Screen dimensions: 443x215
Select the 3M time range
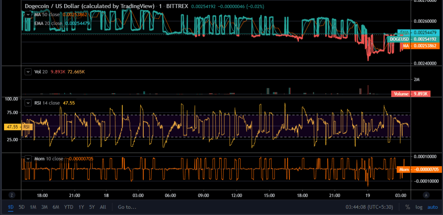coord(44,207)
